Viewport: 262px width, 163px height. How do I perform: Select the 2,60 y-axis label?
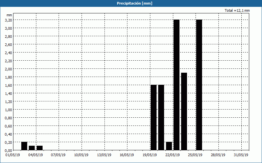tap(9, 44)
